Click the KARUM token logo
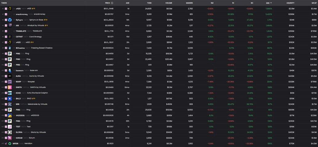 tap(10, 138)
